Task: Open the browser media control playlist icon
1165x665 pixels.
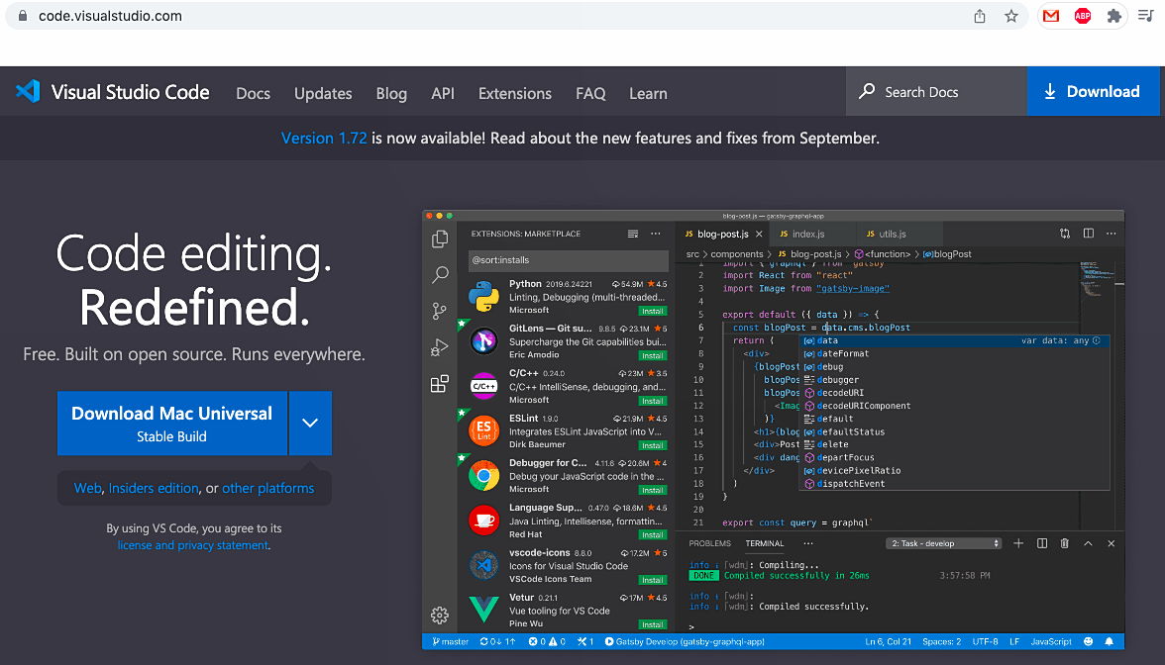Action: [x=1144, y=16]
